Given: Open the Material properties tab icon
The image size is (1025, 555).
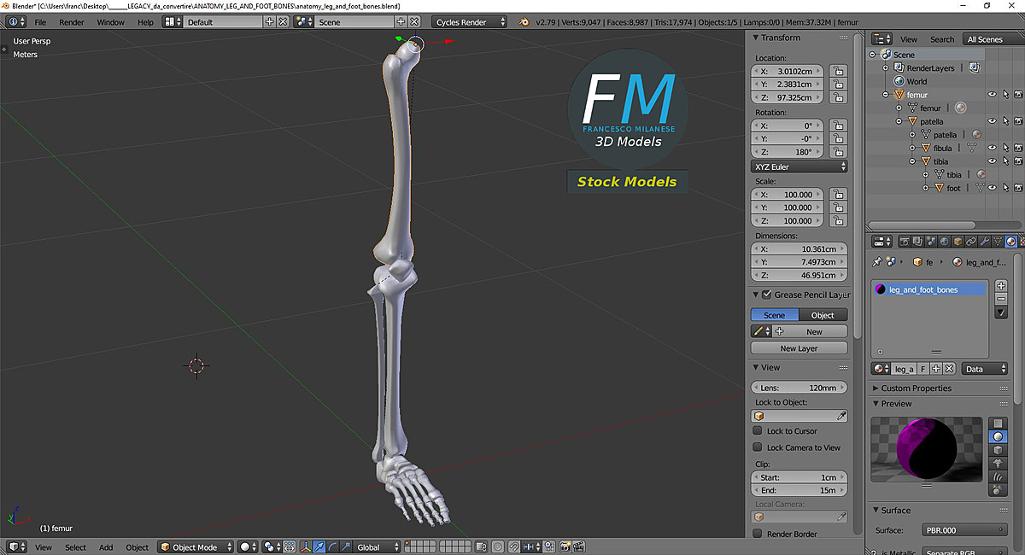Looking at the screenshot, I should pyautogui.click(x=1010, y=242).
